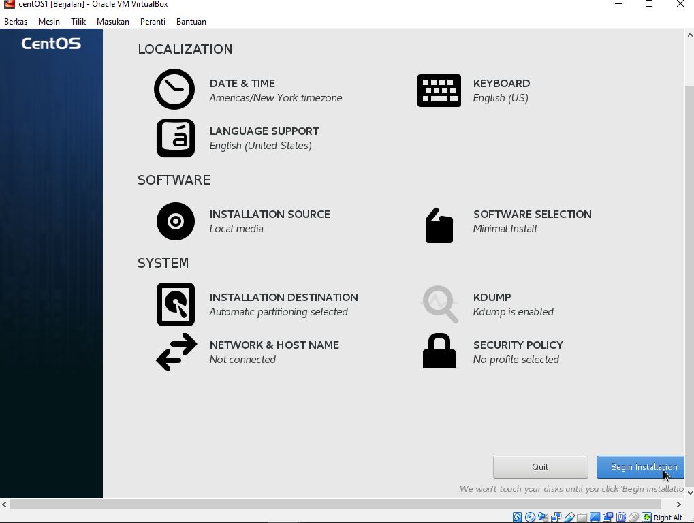Click 'Not connected' text

(x=242, y=360)
